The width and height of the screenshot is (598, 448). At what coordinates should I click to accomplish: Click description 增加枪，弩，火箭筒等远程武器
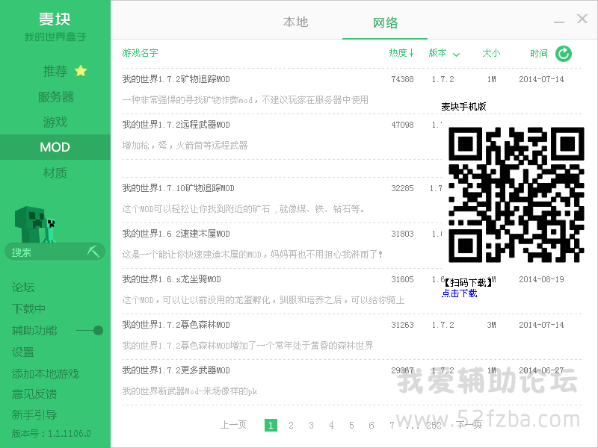(185, 145)
